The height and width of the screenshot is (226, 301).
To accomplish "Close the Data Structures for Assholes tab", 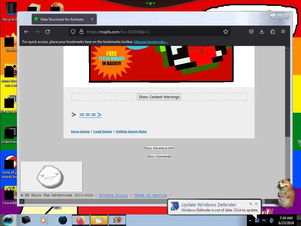I will pos(92,19).
